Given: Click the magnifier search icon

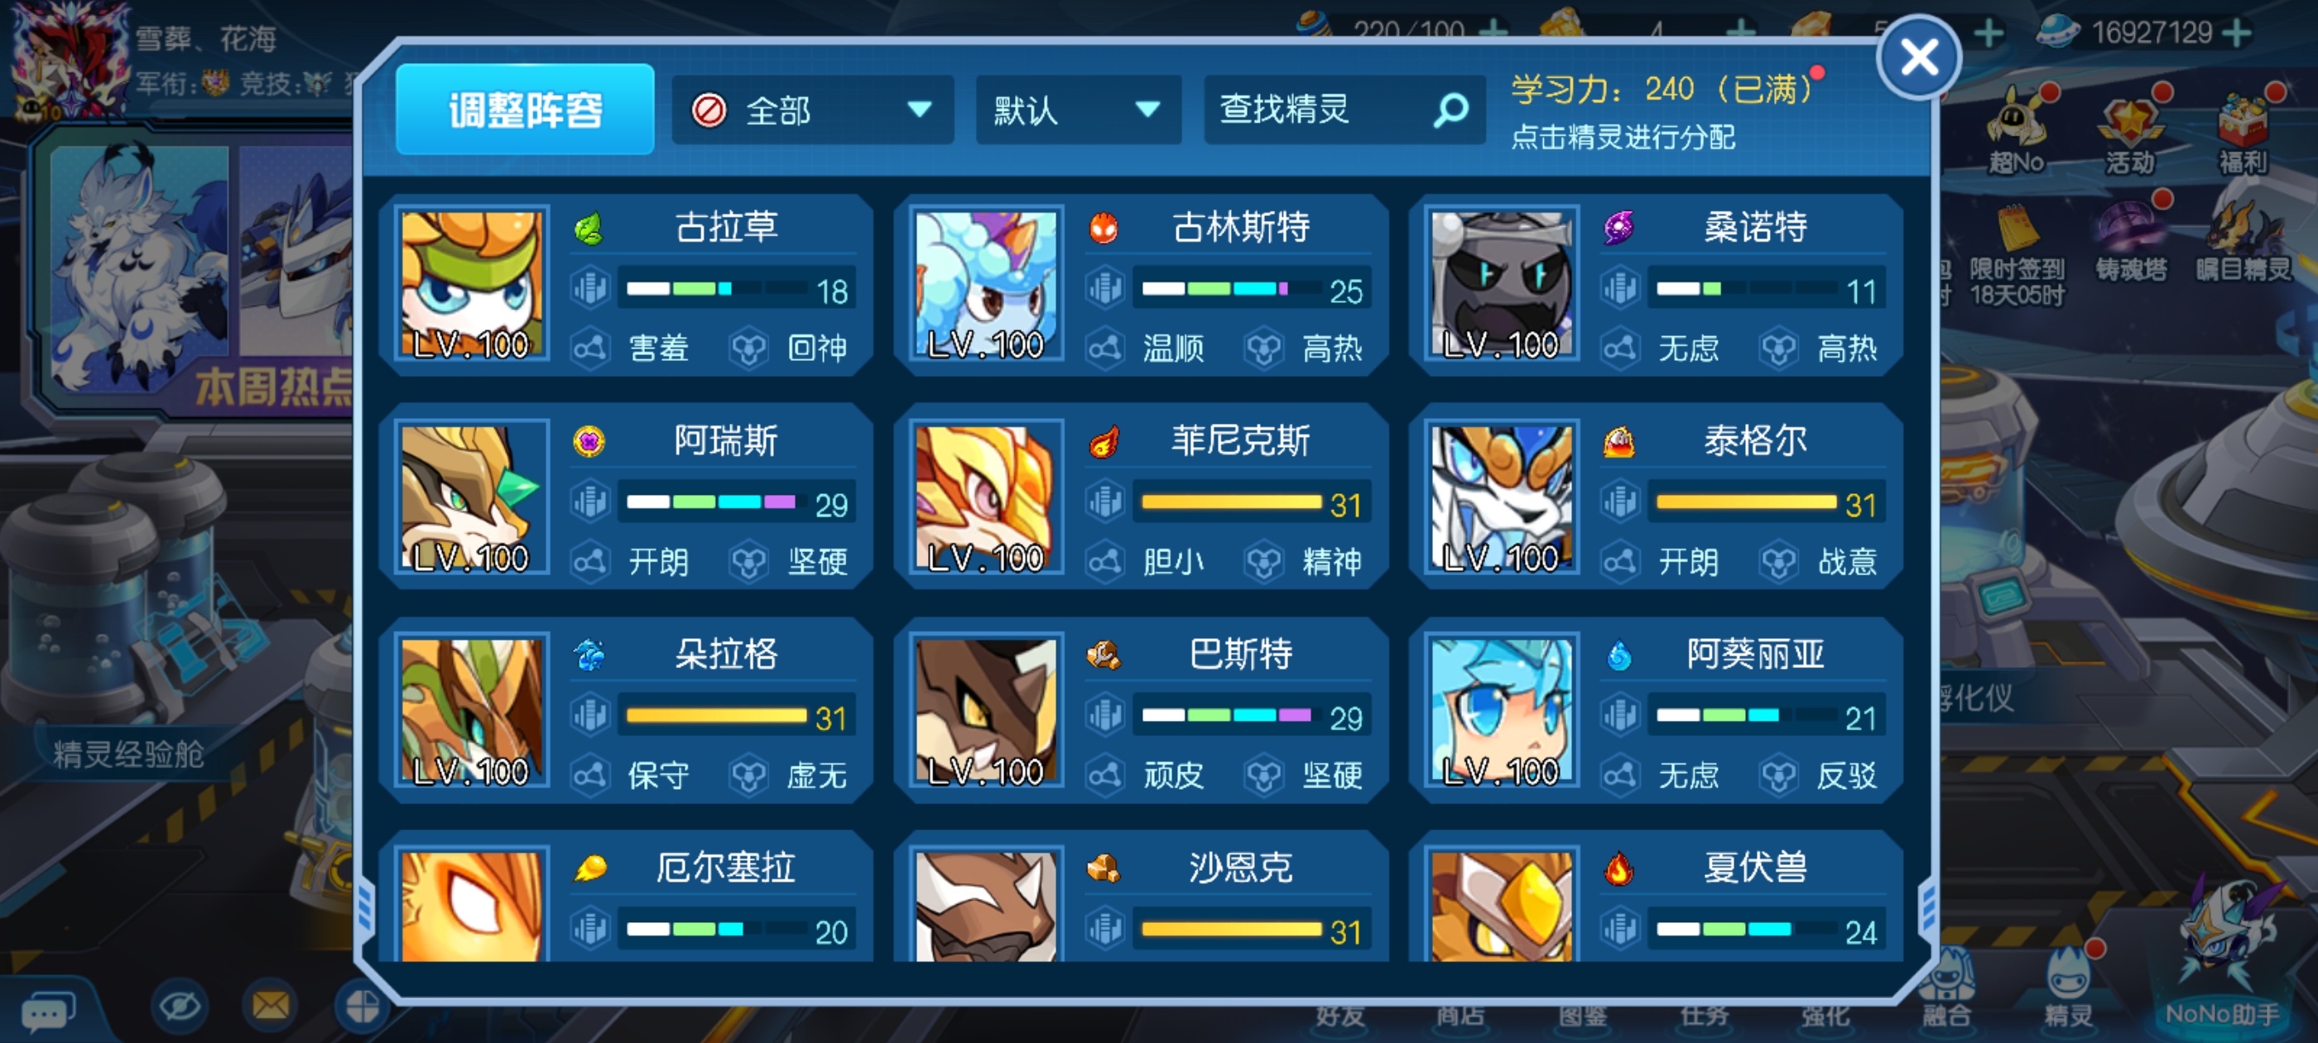Looking at the screenshot, I should [x=1450, y=111].
